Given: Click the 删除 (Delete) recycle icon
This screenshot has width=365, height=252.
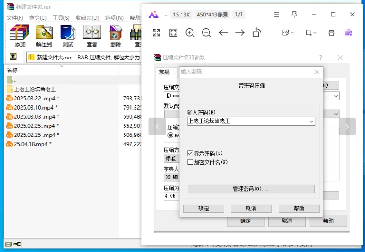Looking at the screenshot, I should pos(115,36).
